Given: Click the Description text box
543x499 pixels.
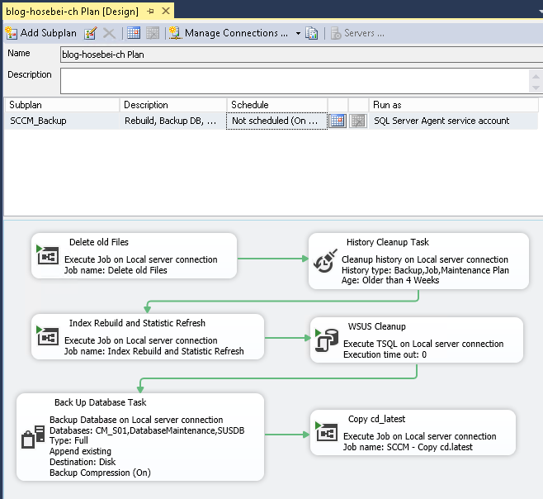Looking at the screenshot, I should (295, 81).
